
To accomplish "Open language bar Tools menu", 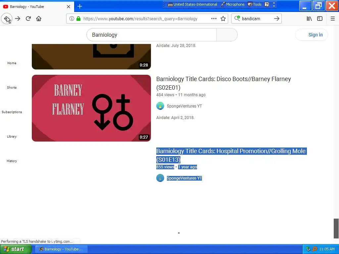I will [x=255, y=4].
